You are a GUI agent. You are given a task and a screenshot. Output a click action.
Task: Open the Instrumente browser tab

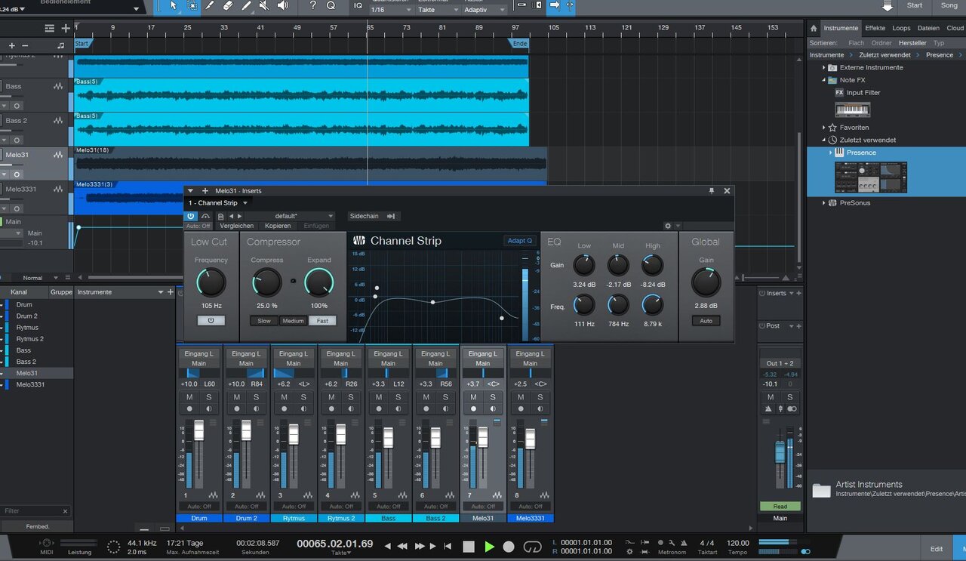(841, 28)
